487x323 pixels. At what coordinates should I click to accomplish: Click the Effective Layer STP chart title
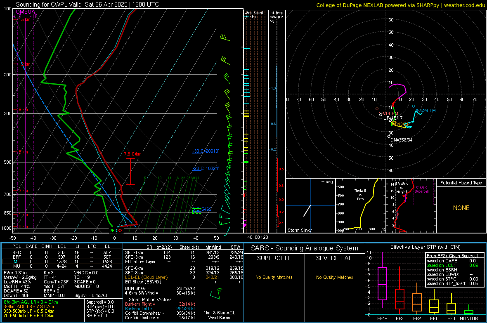[x=425, y=247]
